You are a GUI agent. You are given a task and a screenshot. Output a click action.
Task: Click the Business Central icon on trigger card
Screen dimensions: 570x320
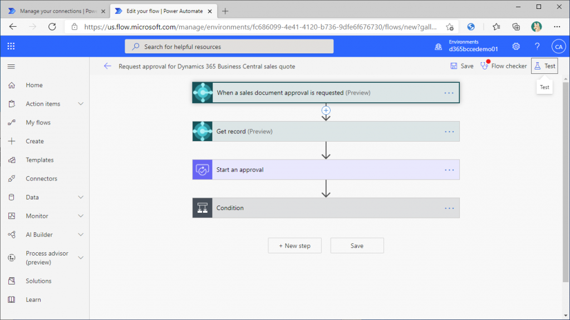click(x=203, y=93)
